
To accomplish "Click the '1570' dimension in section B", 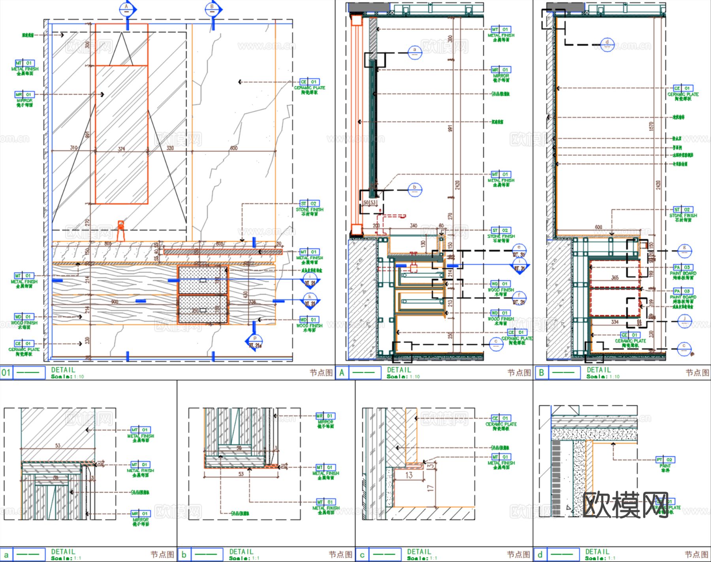I will tap(651, 126).
